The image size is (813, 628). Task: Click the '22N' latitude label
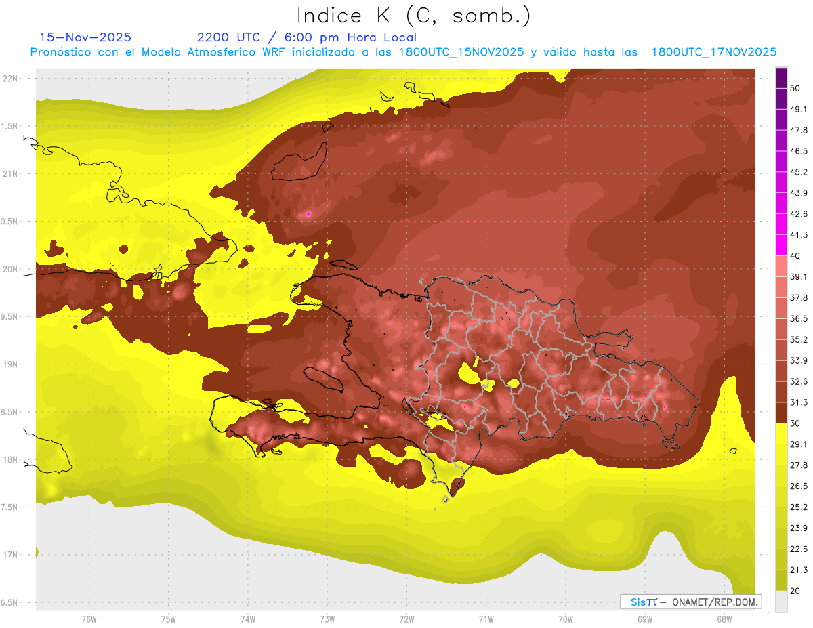coord(12,79)
